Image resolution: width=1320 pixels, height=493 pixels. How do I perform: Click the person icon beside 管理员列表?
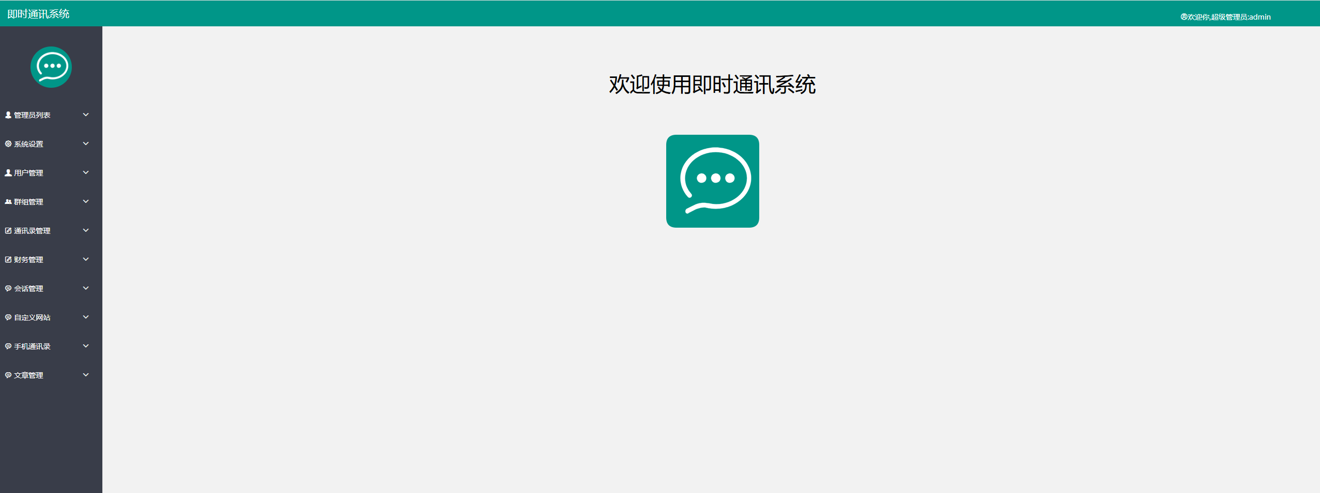pos(7,115)
